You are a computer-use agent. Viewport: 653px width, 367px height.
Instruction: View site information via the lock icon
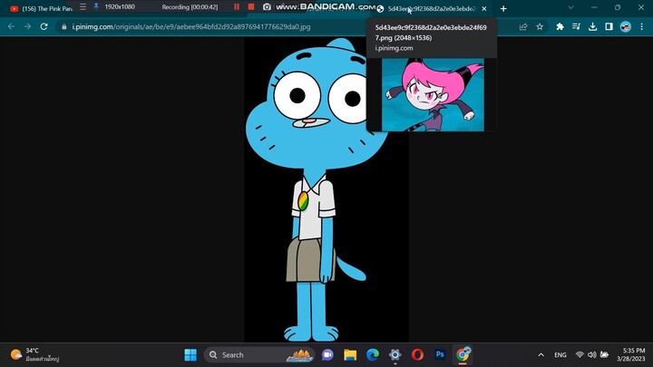[x=64, y=26]
